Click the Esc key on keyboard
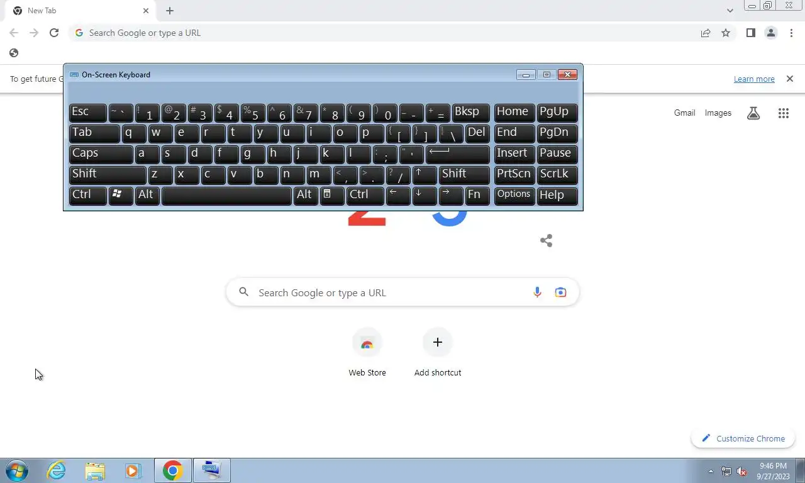The image size is (805, 483). pyautogui.click(x=88, y=113)
